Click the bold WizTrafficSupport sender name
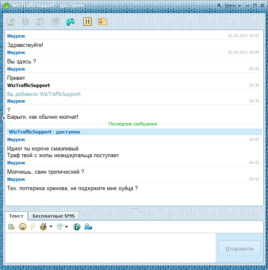Image resolution: width=268 pixels, height=270 pixels. [29, 85]
